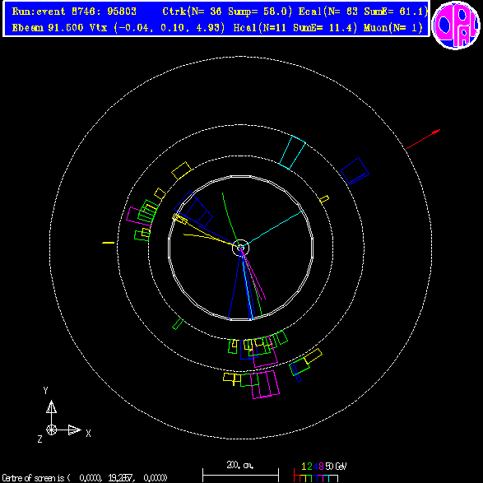
Task: Click the magenta 8 GeV legend label
Action: pyautogui.click(x=321, y=467)
